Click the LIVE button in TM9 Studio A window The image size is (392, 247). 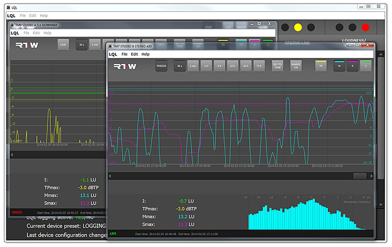[x=63, y=45]
